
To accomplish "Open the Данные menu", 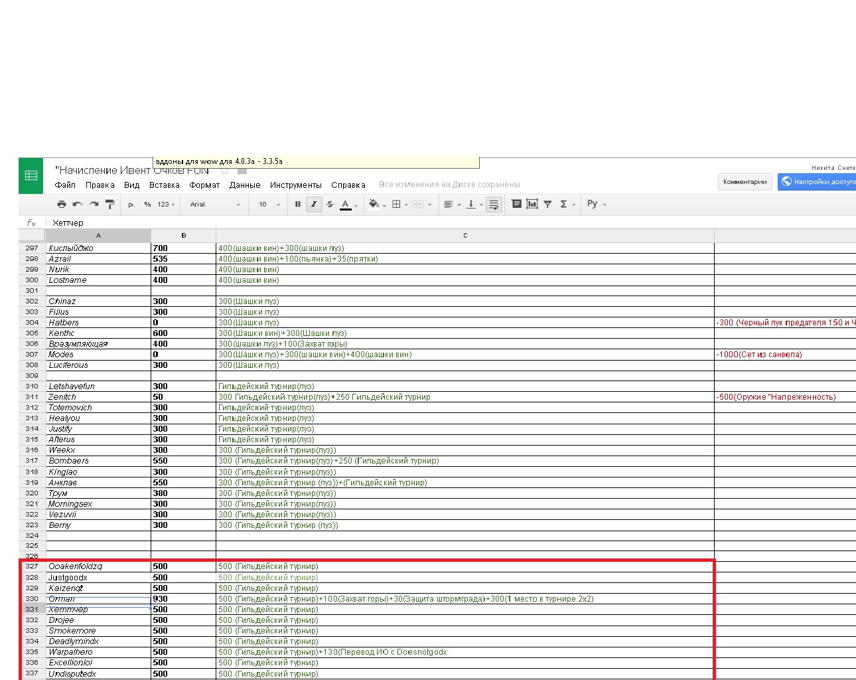I will click(245, 185).
